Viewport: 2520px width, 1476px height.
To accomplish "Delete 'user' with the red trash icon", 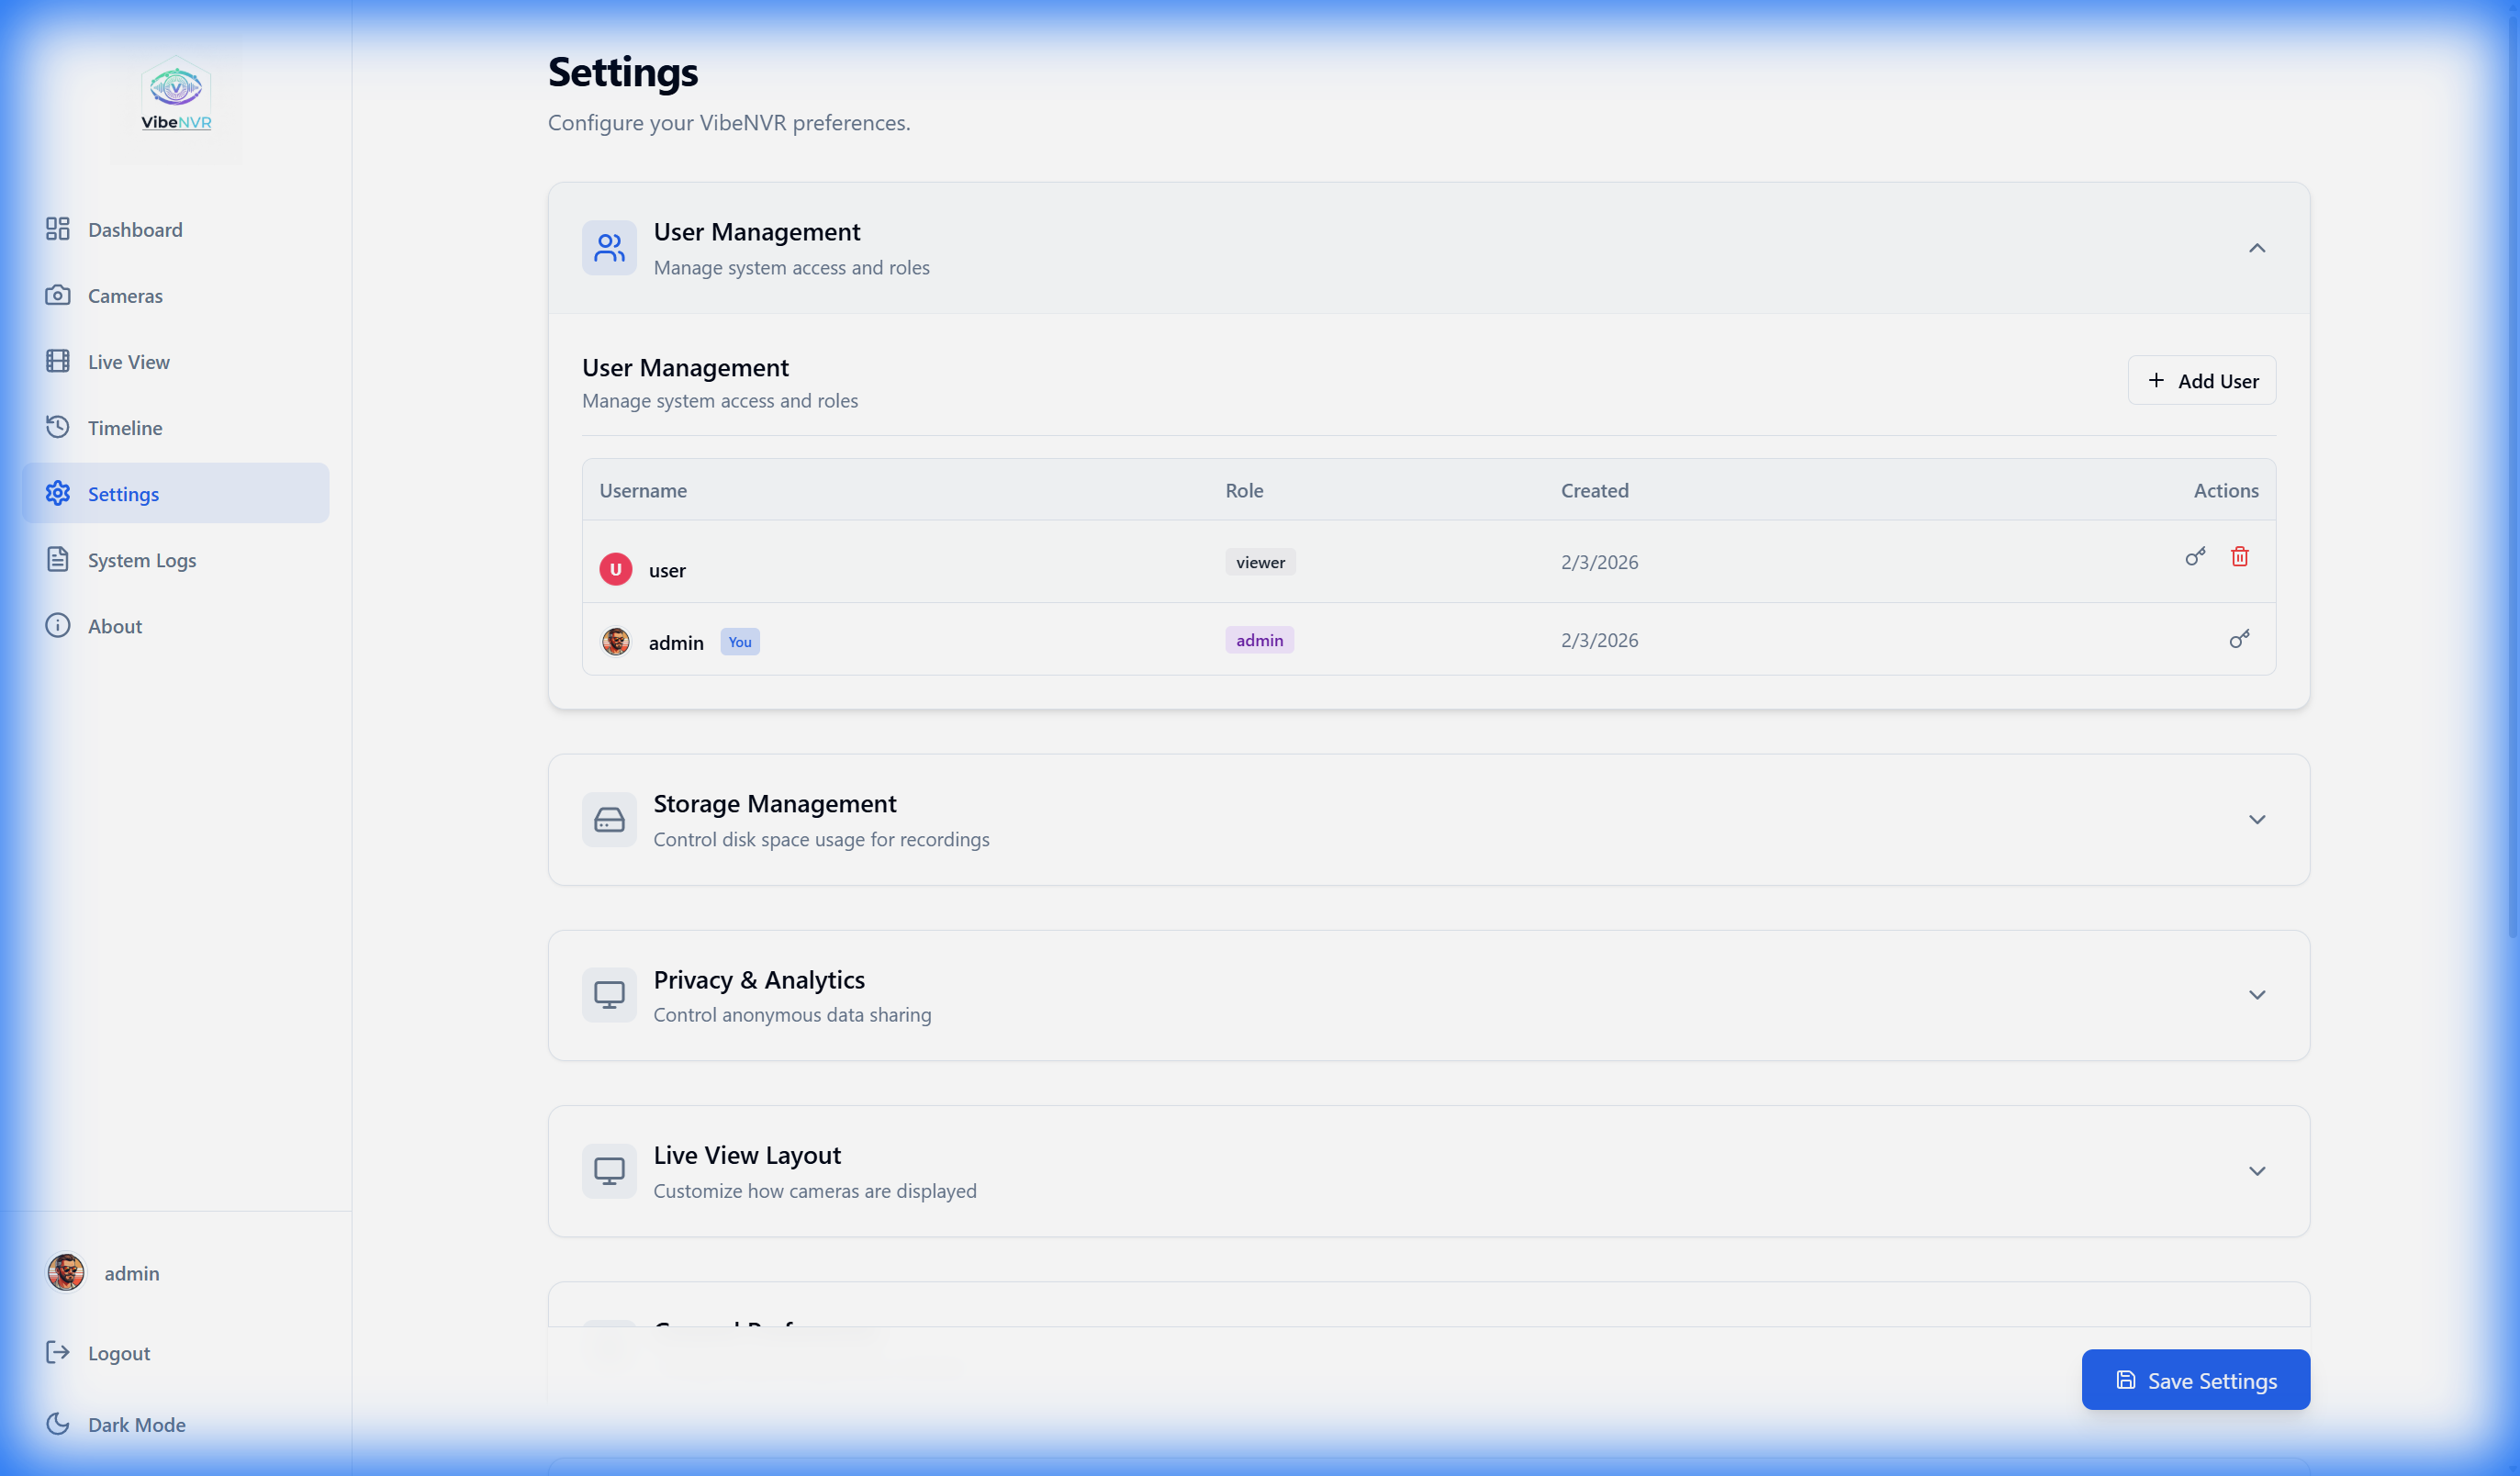I will click(2239, 557).
